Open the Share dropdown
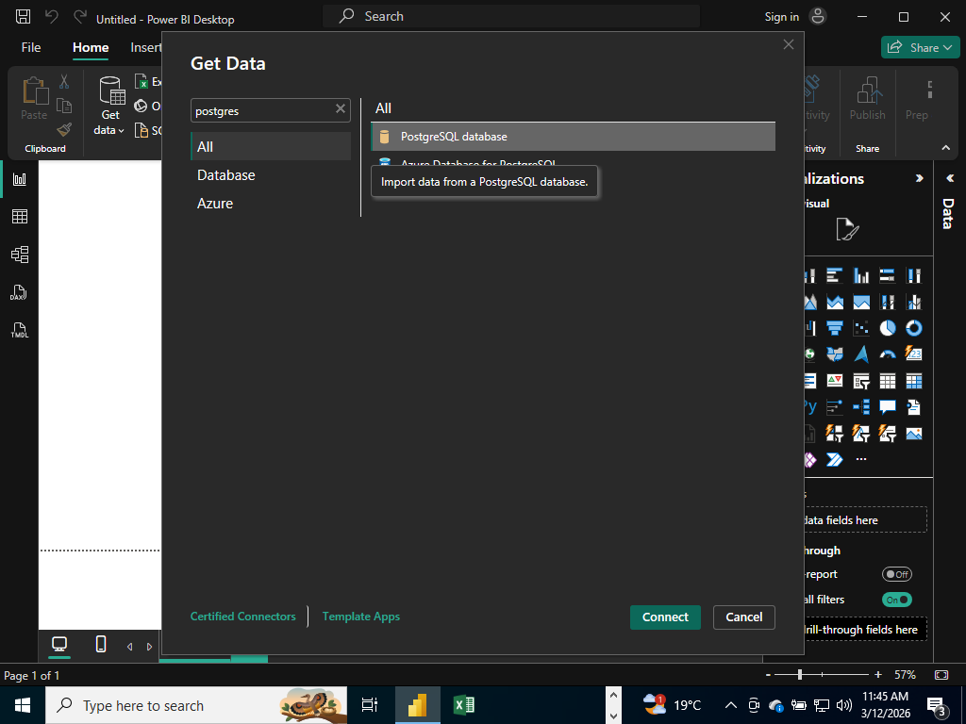Screen dimensions: 966x724 coord(921,47)
